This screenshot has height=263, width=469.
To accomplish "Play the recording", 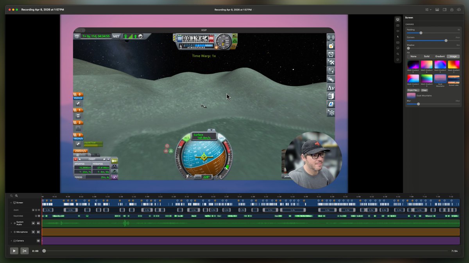I will click(14, 251).
